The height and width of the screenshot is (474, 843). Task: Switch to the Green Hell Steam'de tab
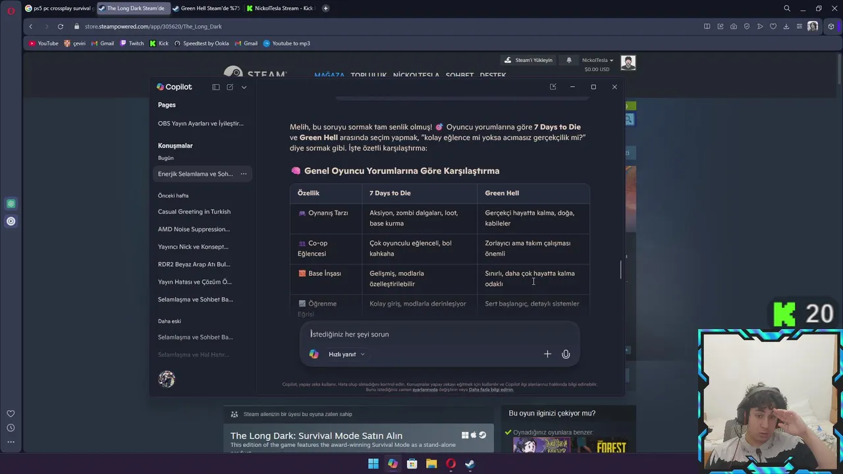coord(206,9)
